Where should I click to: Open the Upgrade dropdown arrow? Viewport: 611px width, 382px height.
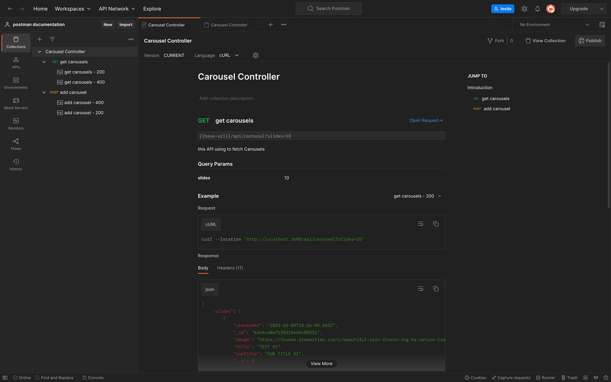point(601,8)
